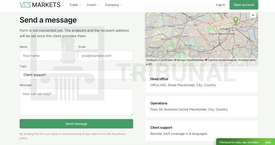Focus the Email input field
The width and height of the screenshot is (275, 145).
coord(106,55)
